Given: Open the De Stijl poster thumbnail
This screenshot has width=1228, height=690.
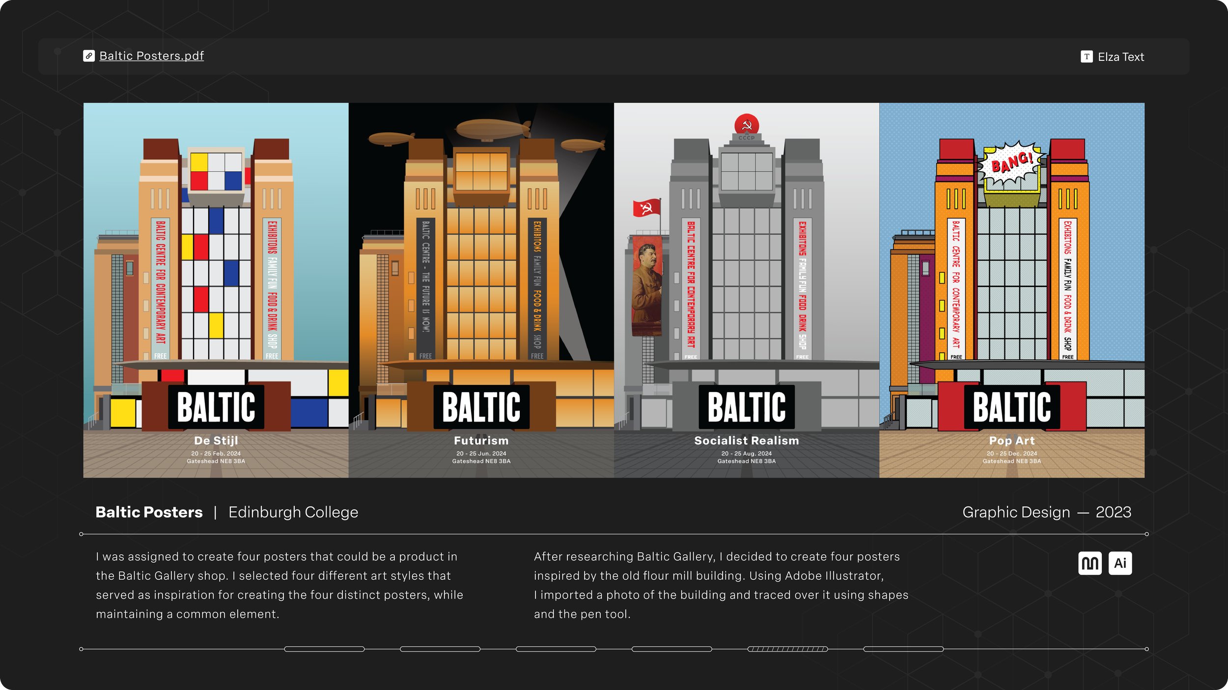Looking at the screenshot, I should (216, 290).
